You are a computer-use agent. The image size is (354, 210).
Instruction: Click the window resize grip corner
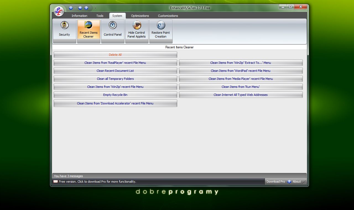tap(304, 182)
